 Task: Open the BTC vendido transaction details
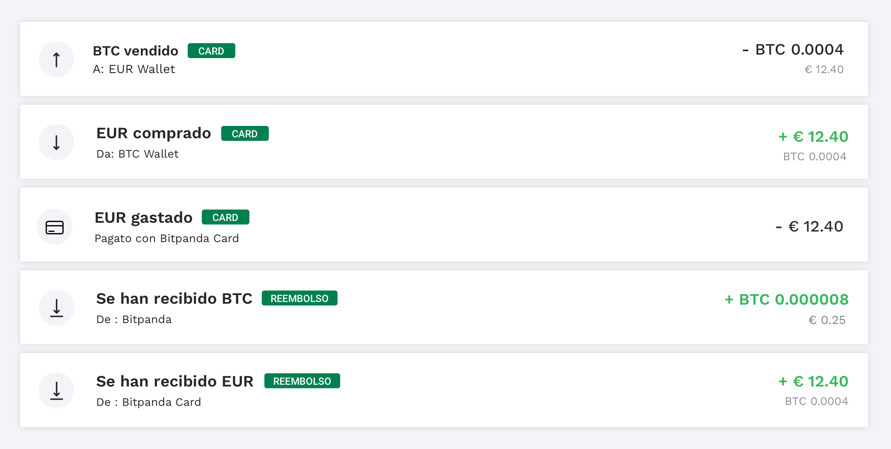(445, 59)
